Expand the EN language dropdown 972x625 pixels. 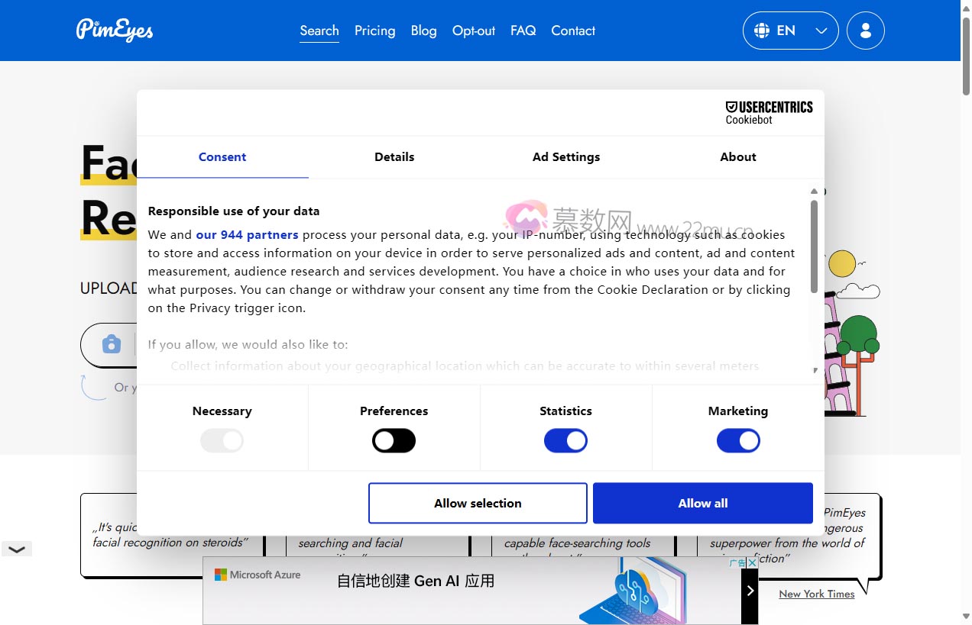[821, 31]
